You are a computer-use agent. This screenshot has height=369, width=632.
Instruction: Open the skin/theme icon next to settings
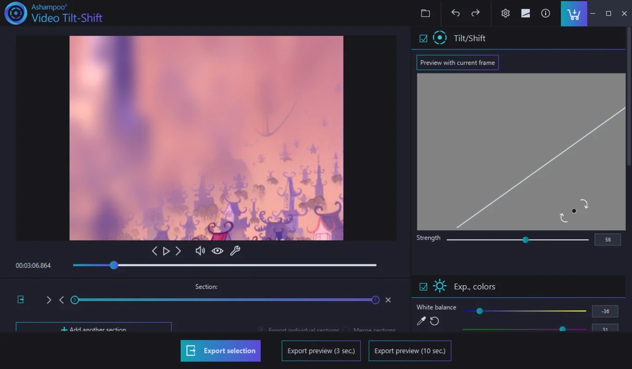(526, 13)
